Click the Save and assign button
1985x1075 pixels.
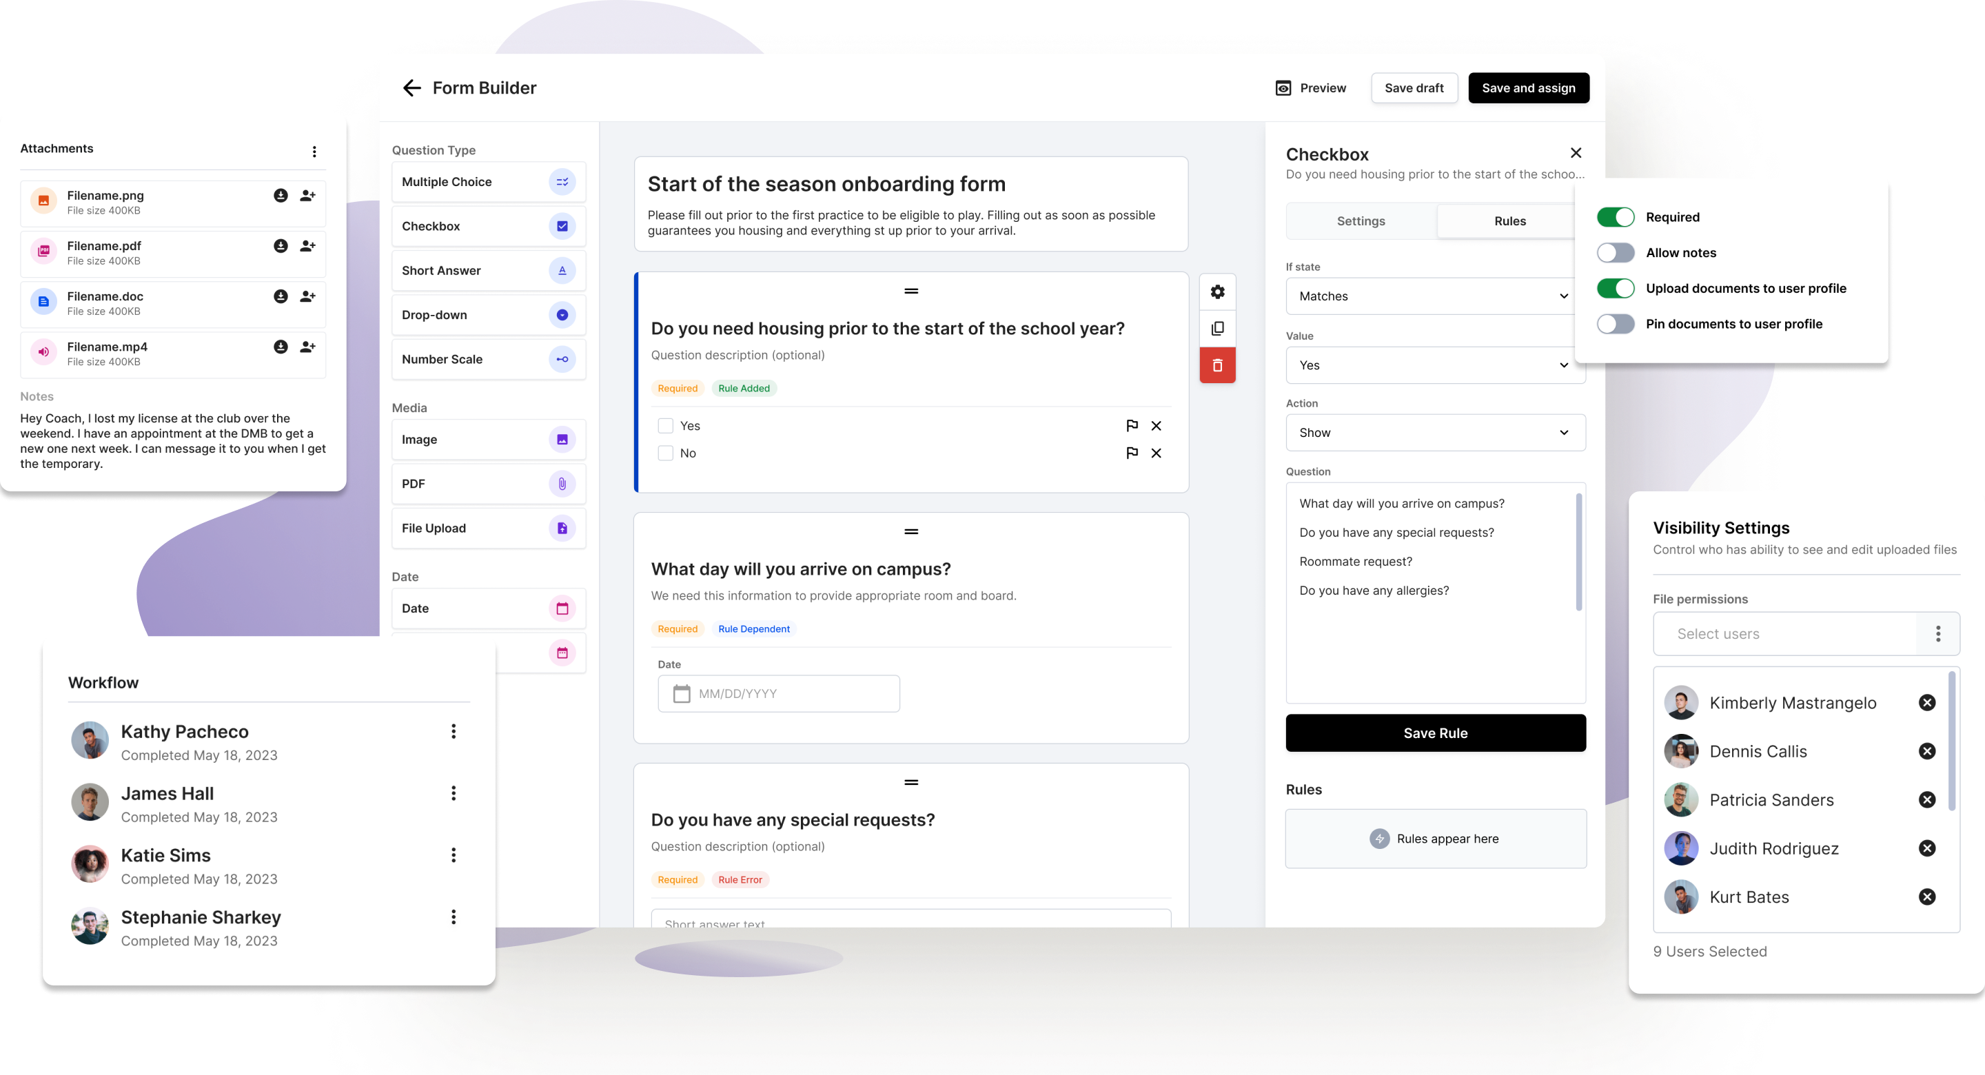(1528, 88)
